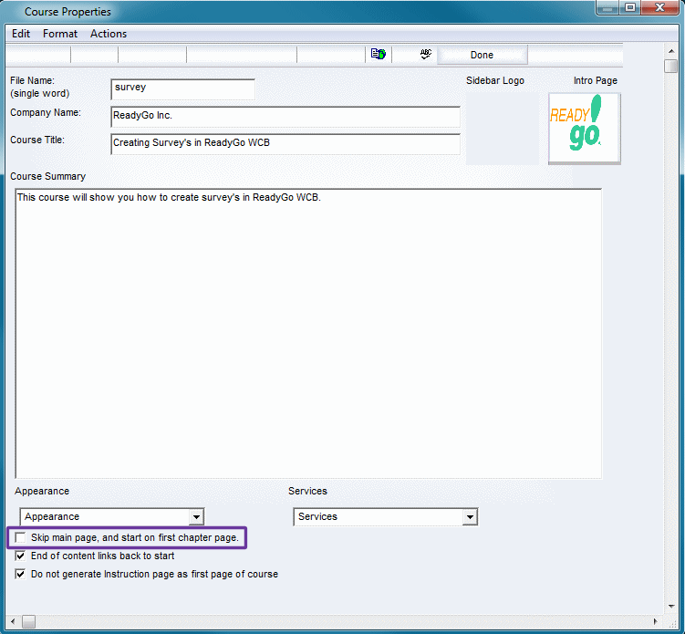Click the Done button
The width and height of the screenshot is (685, 634).
(482, 55)
